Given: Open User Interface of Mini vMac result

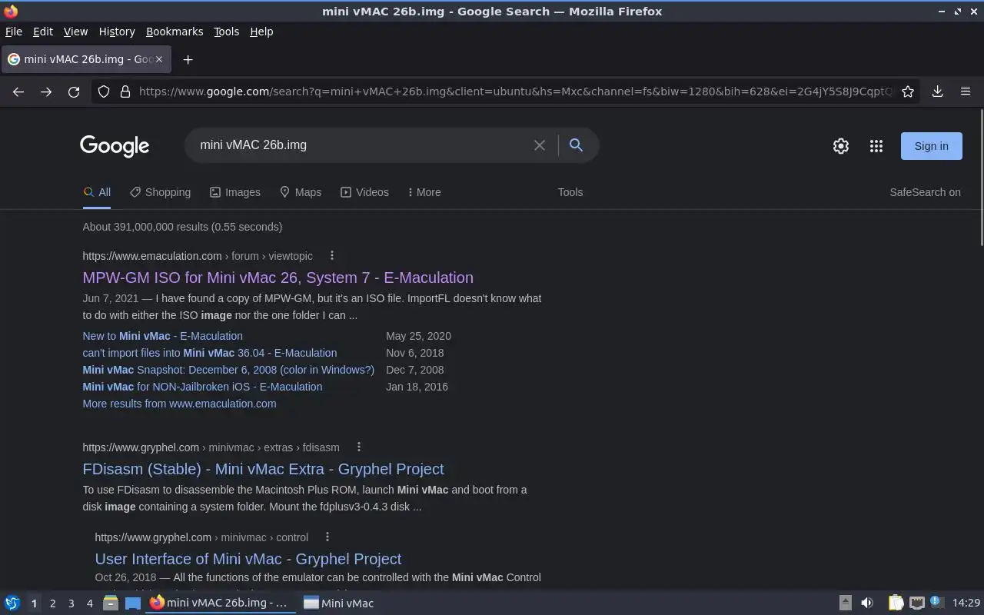Looking at the screenshot, I should click(248, 559).
